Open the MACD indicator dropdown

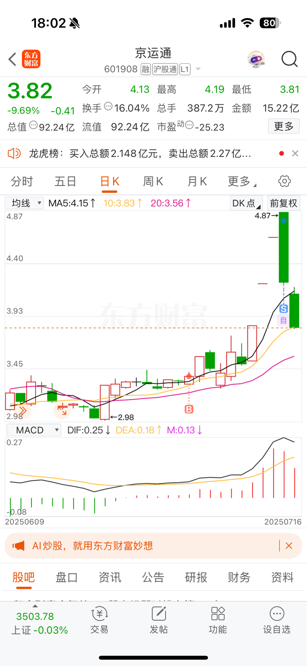click(x=34, y=430)
